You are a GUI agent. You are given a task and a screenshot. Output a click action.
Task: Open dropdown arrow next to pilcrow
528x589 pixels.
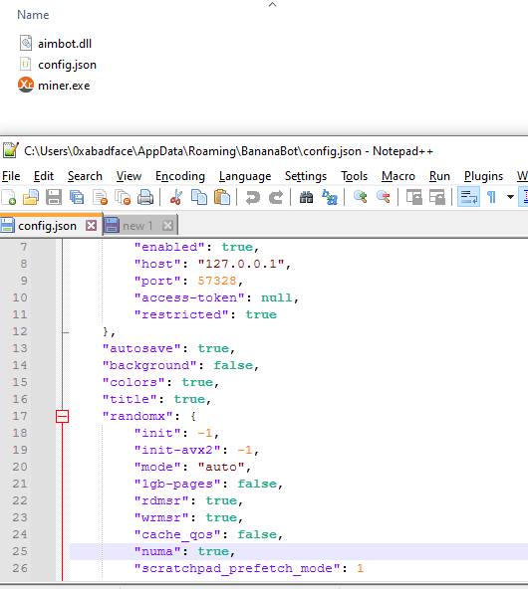(510, 197)
